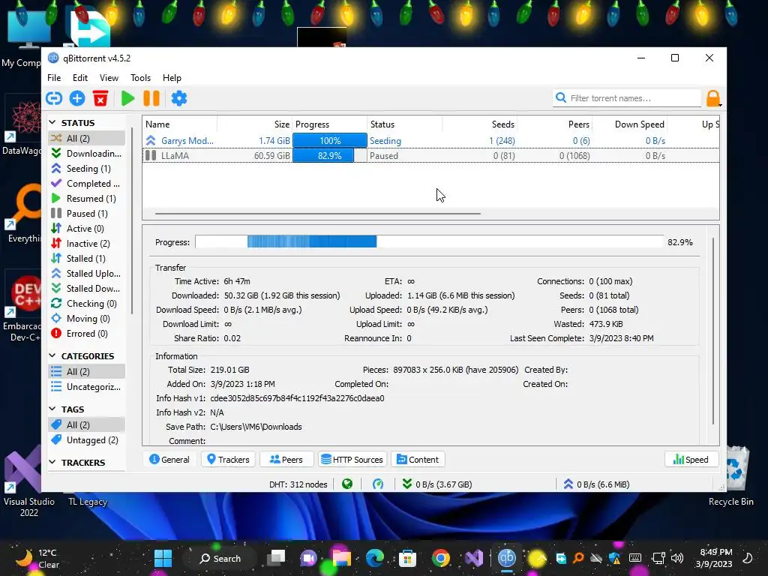Select the Moving (0) status filter

pyautogui.click(x=87, y=319)
